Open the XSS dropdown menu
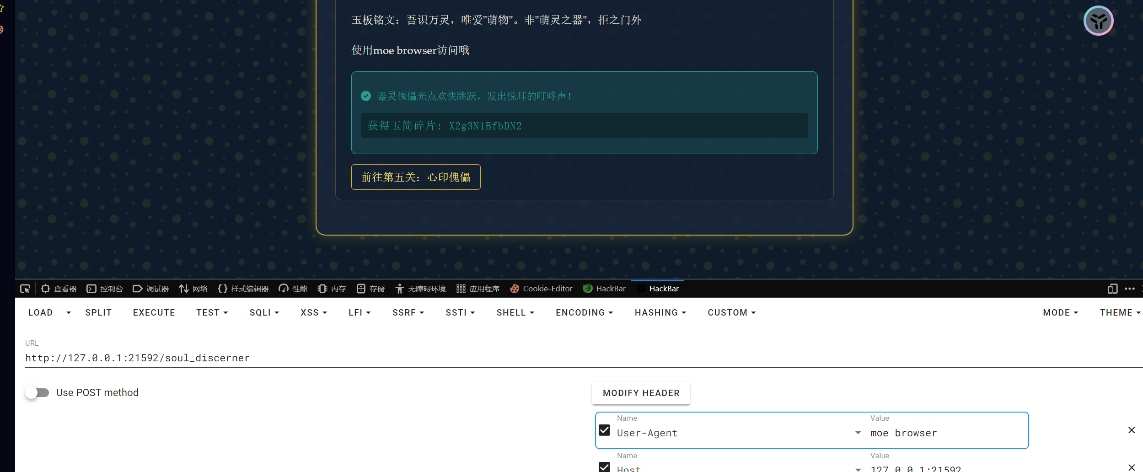The height and width of the screenshot is (472, 1143). point(314,312)
